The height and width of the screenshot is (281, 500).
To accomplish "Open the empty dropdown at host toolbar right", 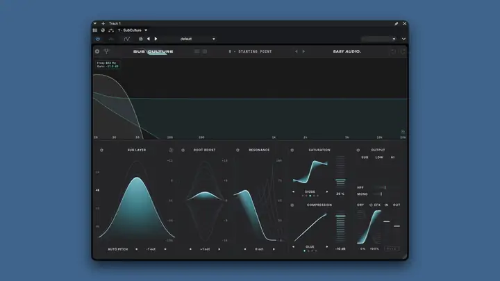I will 378,39.
